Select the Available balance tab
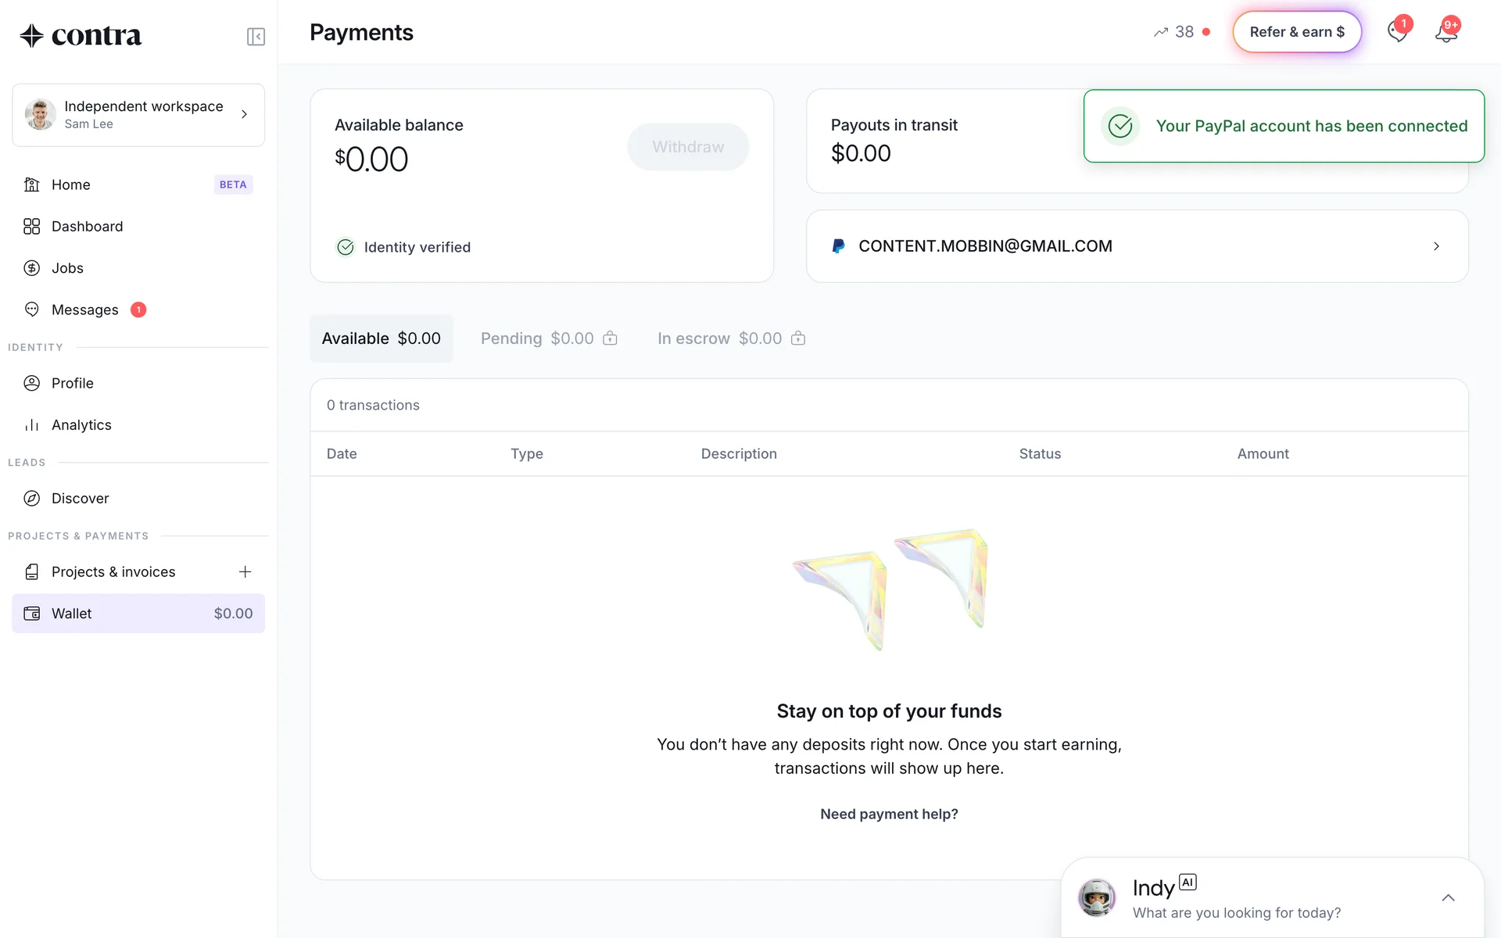 [x=382, y=338]
